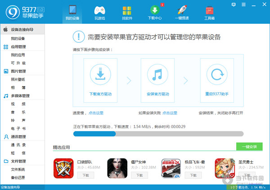Click the 口袋部队 app icon
Viewport: 270px width, 190px height.
pos(63,168)
